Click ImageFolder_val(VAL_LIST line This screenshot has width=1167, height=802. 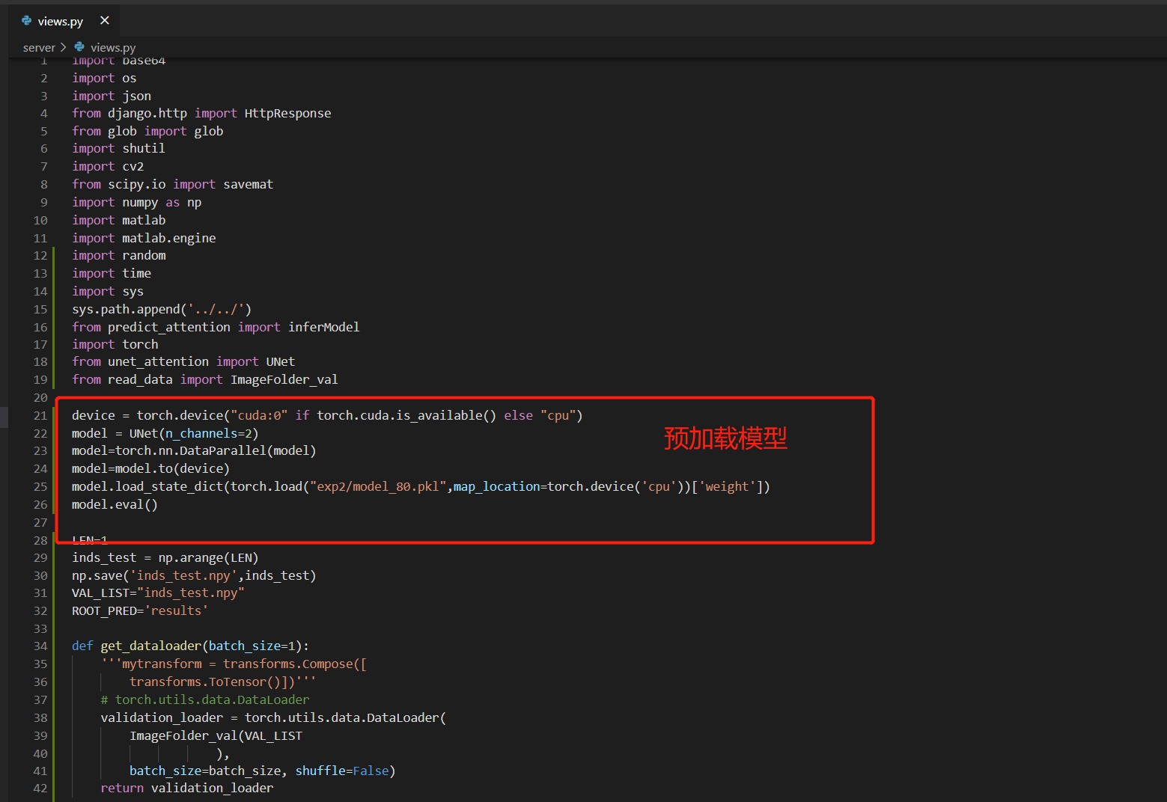tap(216, 735)
